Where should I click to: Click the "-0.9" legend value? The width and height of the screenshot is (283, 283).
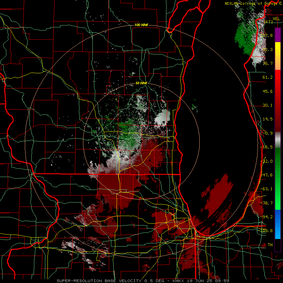click(x=268, y=133)
